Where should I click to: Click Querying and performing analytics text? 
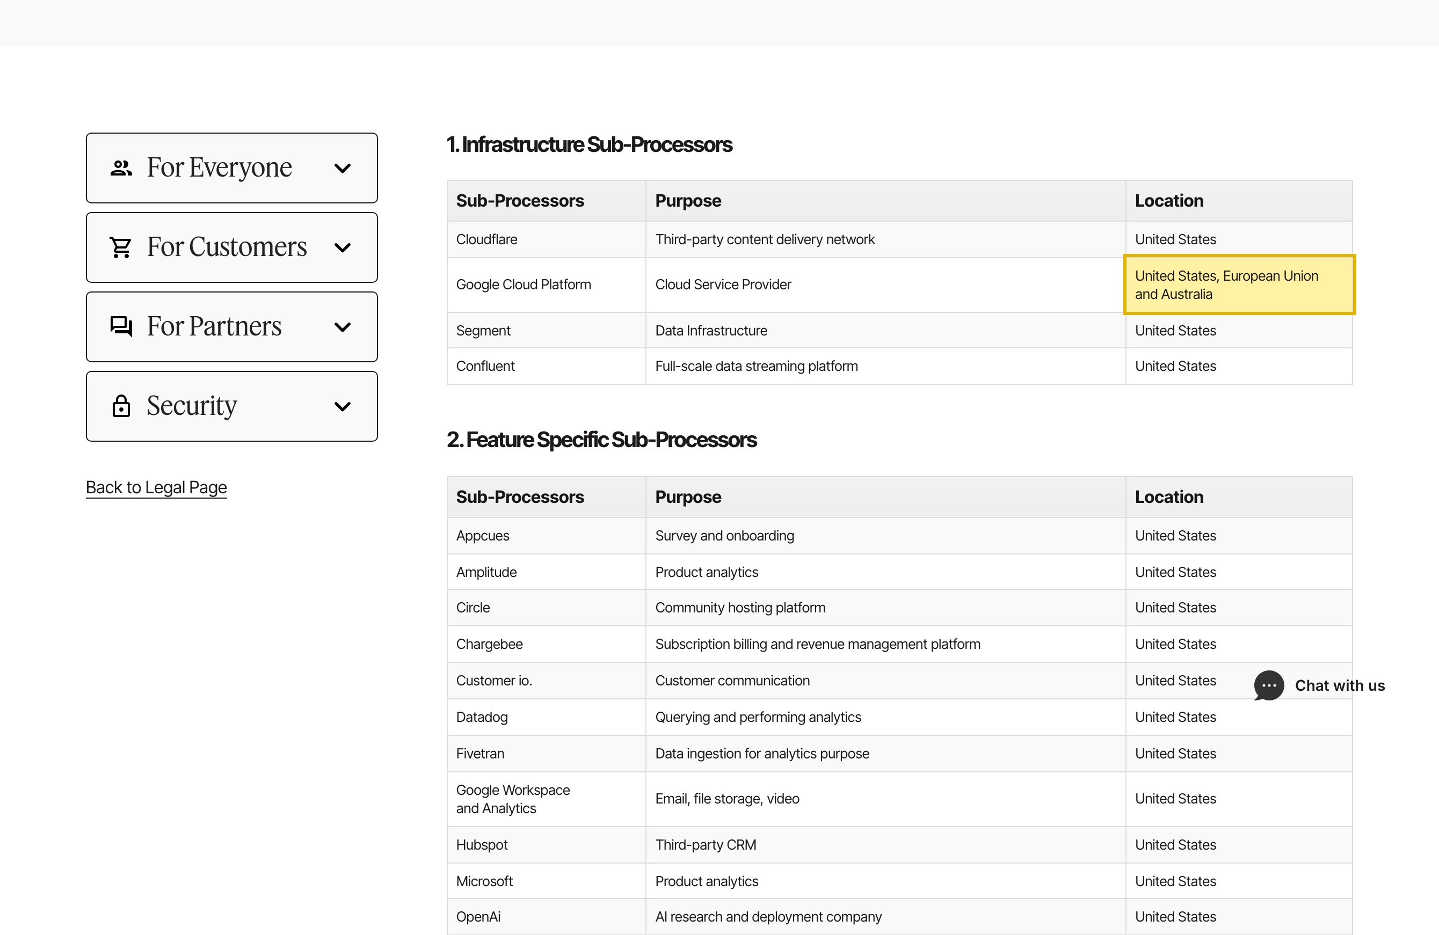pos(758,718)
